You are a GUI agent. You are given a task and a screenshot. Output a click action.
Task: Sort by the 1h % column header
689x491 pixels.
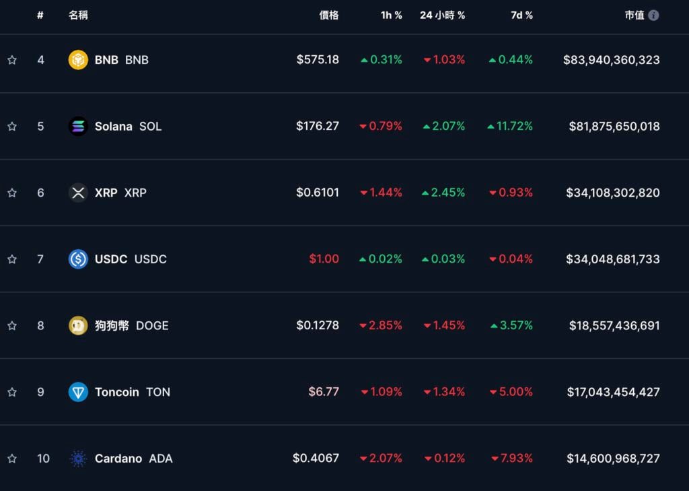[x=391, y=15]
